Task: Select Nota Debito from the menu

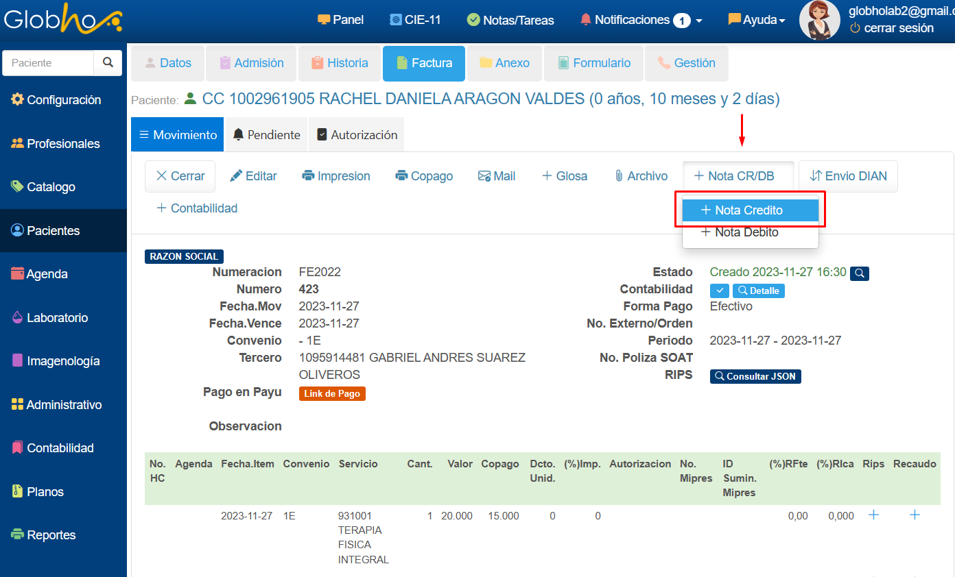Action: [746, 232]
